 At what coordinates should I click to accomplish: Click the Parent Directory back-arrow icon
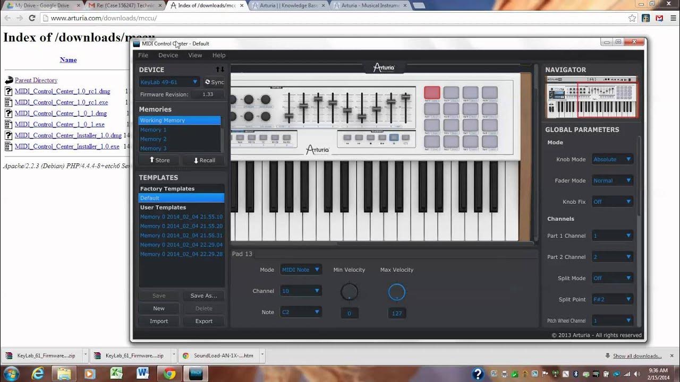(x=8, y=80)
